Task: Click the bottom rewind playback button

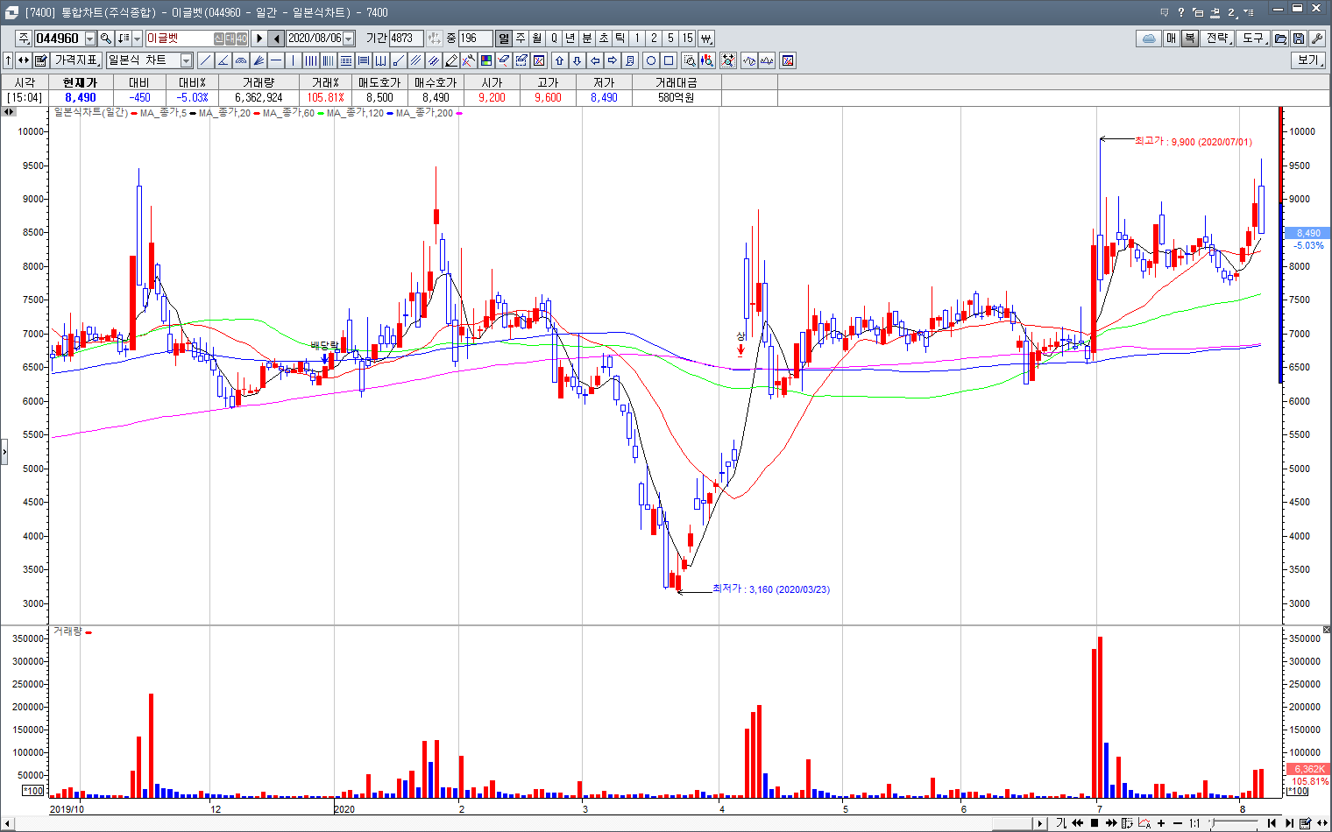Action: coord(1077,823)
